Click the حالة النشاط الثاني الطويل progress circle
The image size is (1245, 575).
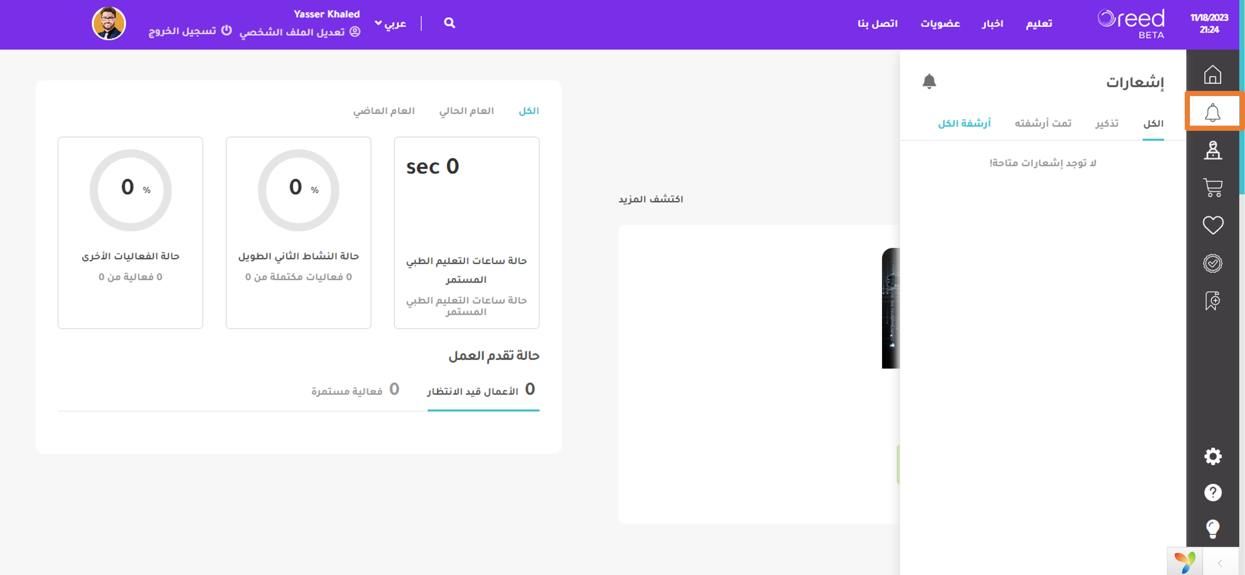pos(298,190)
